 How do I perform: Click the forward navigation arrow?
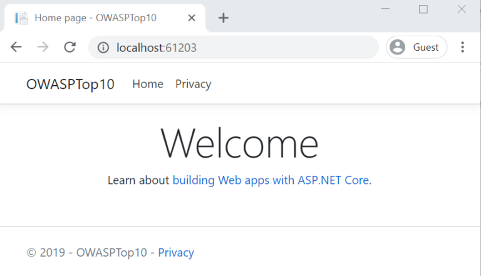(x=43, y=48)
